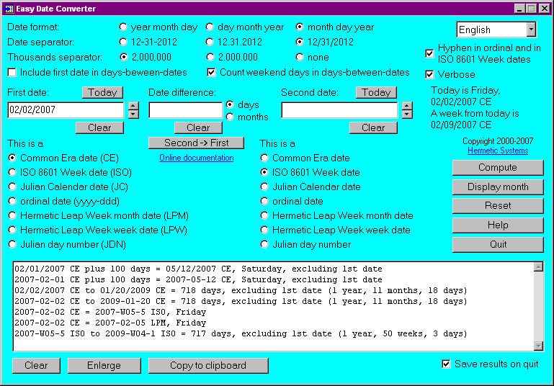Click into the First date input field

[66, 110]
